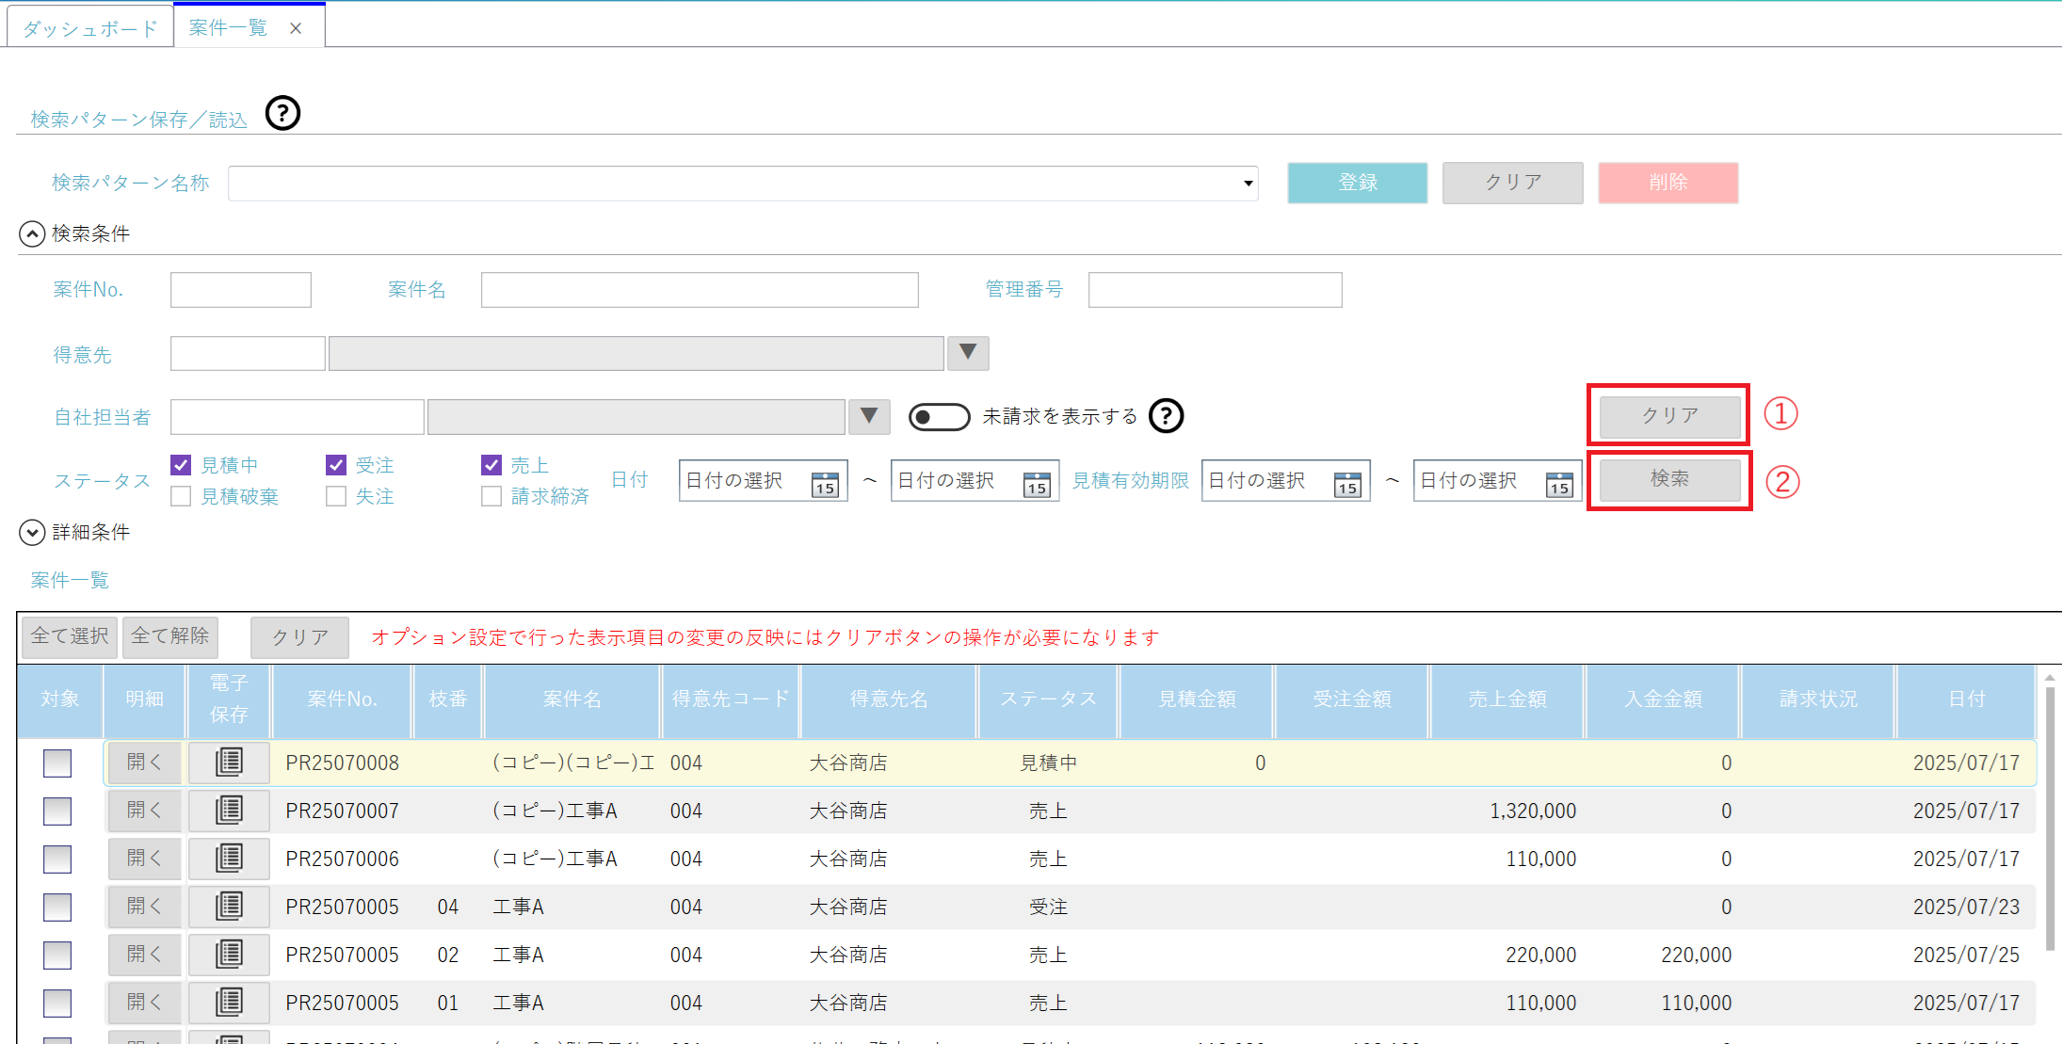Click the 自社担当者 code input field
2062x1044 pixels.
[297, 416]
